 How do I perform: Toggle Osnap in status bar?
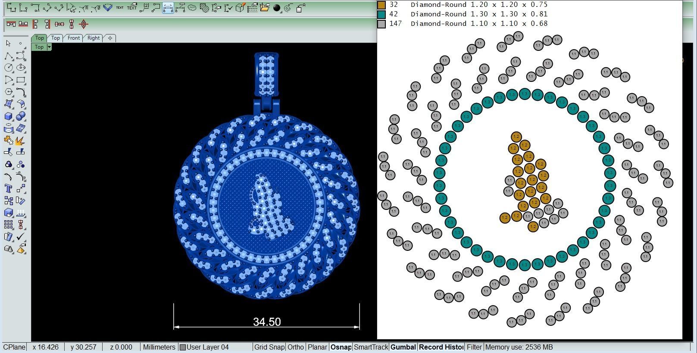341,347
